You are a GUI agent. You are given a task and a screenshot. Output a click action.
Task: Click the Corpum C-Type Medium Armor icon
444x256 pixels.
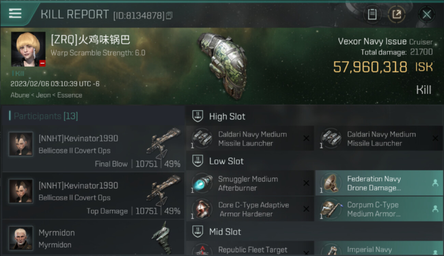(x=331, y=209)
